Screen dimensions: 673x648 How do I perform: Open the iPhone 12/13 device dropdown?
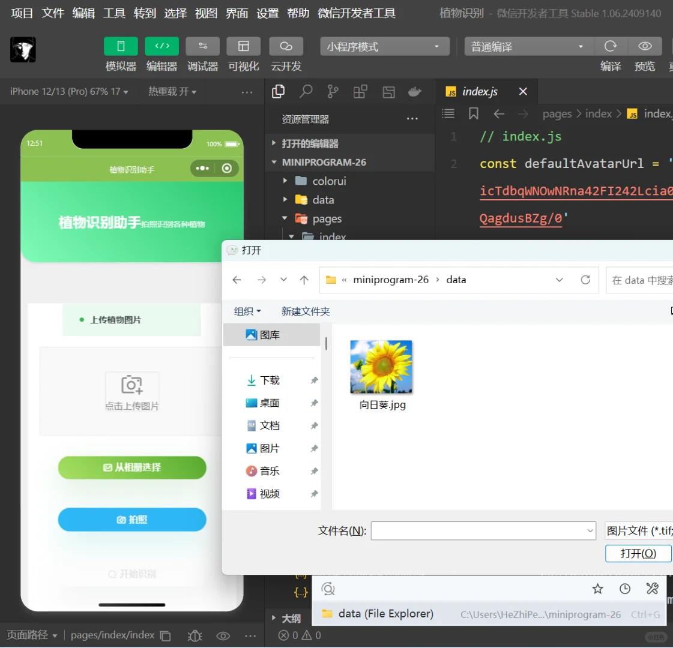coord(69,91)
